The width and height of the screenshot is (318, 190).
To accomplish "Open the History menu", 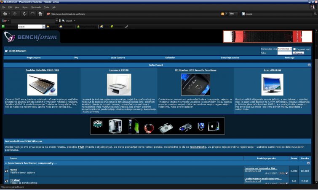I will (25, 7).
